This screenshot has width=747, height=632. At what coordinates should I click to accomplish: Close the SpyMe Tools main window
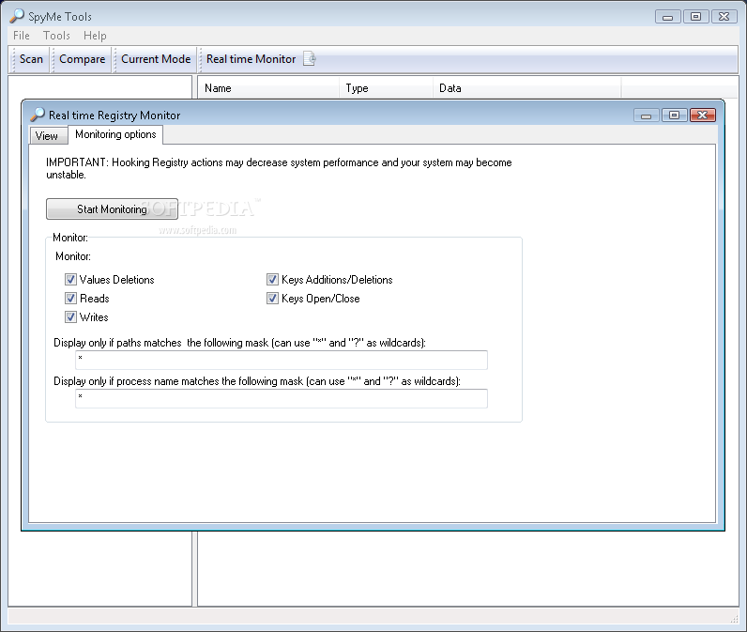click(x=724, y=17)
